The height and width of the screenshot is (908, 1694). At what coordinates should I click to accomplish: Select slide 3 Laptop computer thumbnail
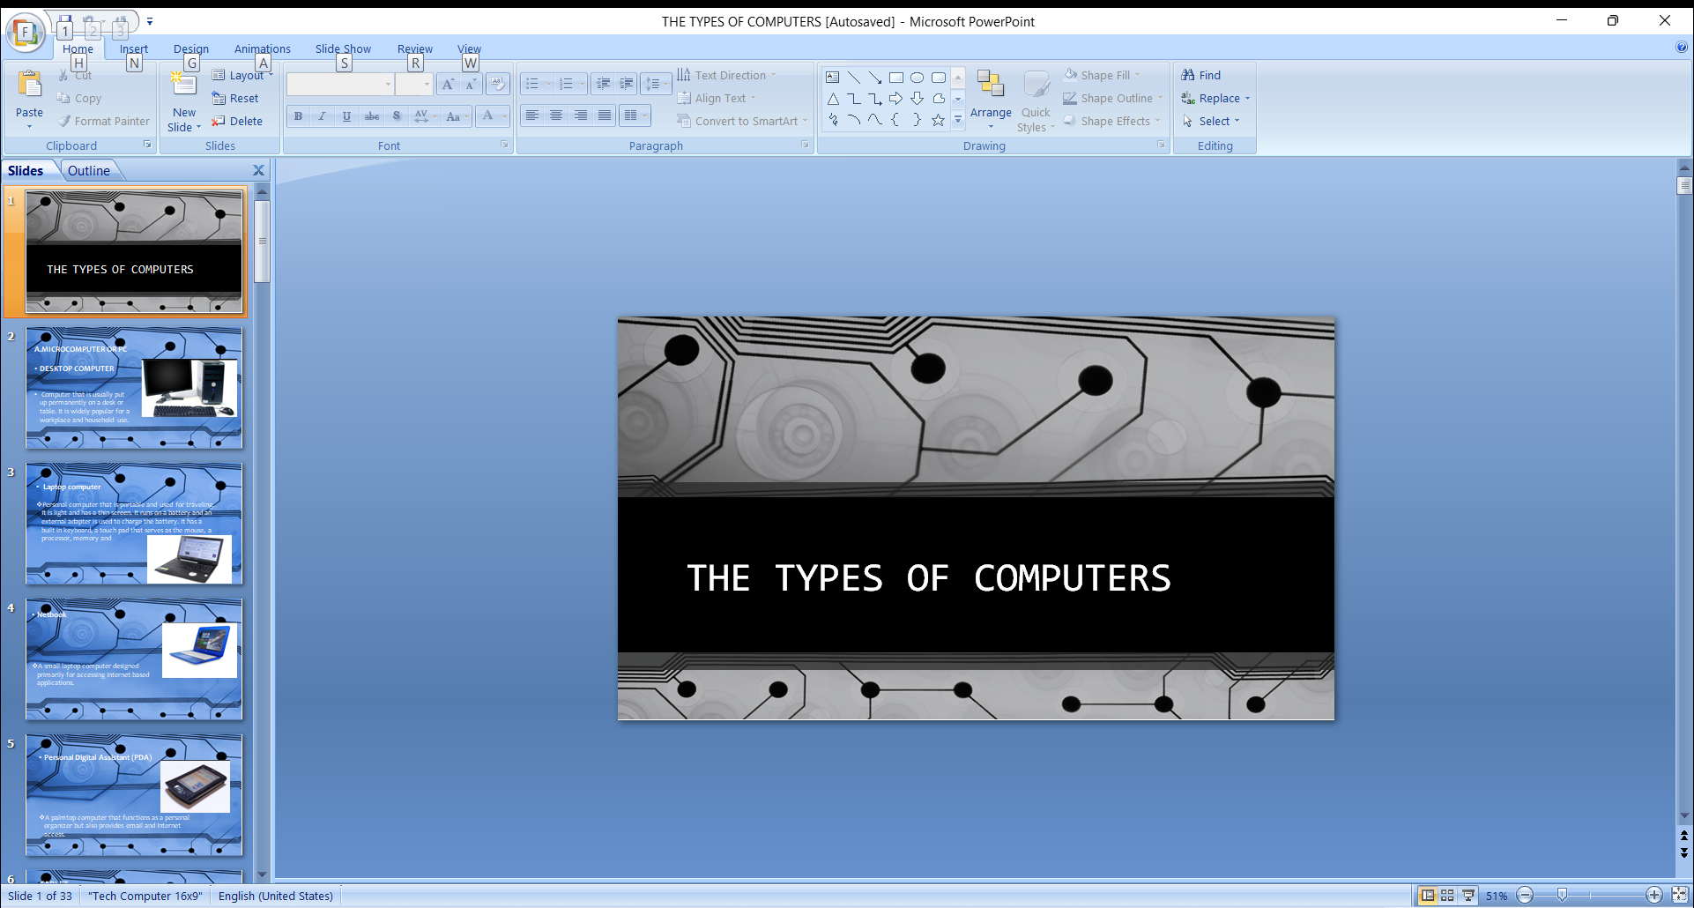point(134,524)
